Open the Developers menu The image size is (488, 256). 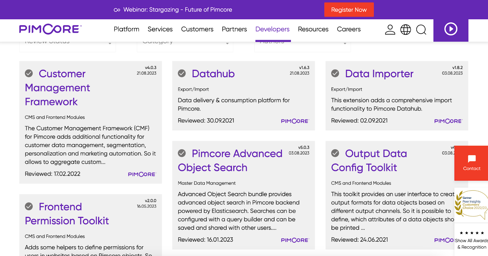pyautogui.click(x=272, y=29)
